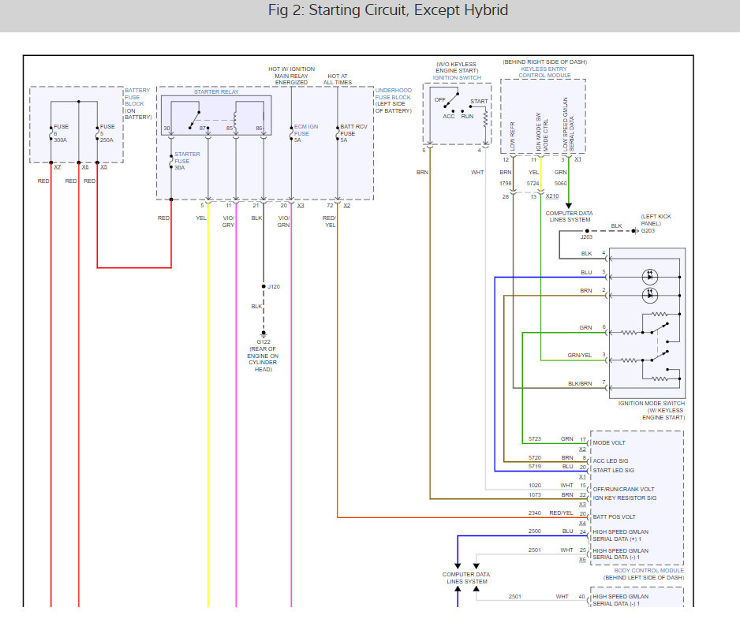
Task: Click circuit number 1798 under keyless module
Action: [506, 184]
